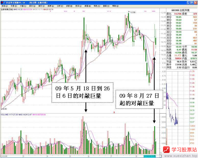This screenshot has width=198, height=158.
Task: Open the 资讯 menu
Action: [x=78, y=6]
